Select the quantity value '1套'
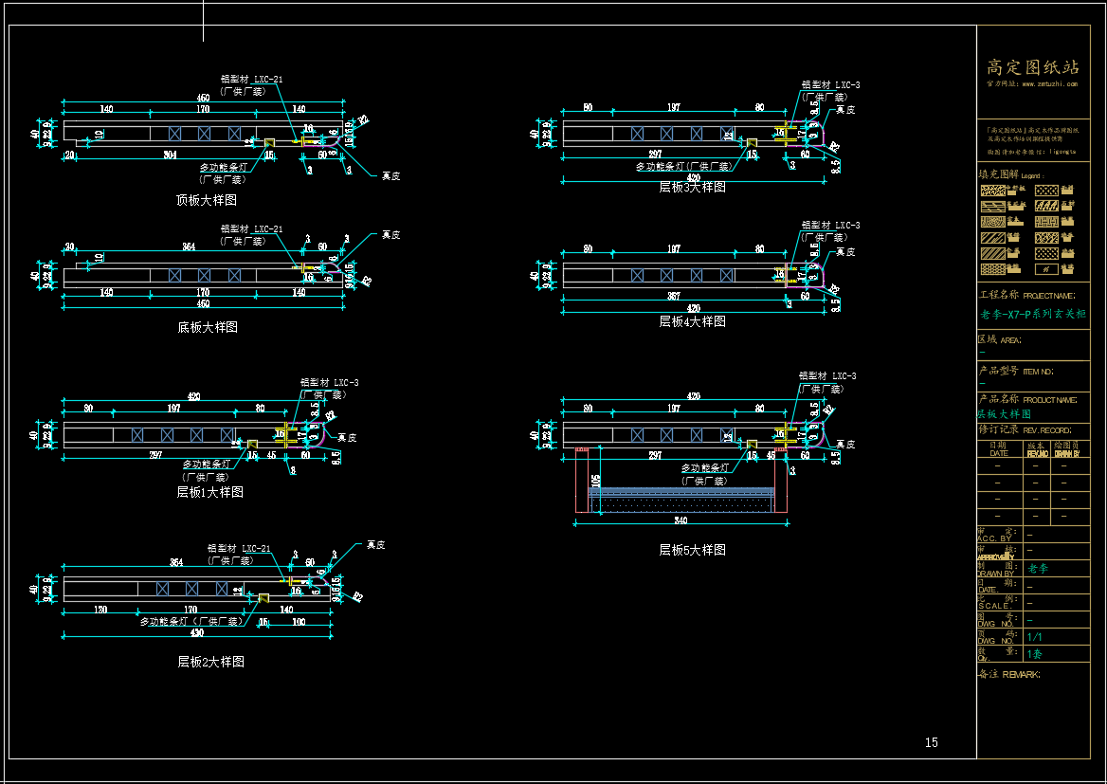Screen dimensions: 1107x784 1034,654
